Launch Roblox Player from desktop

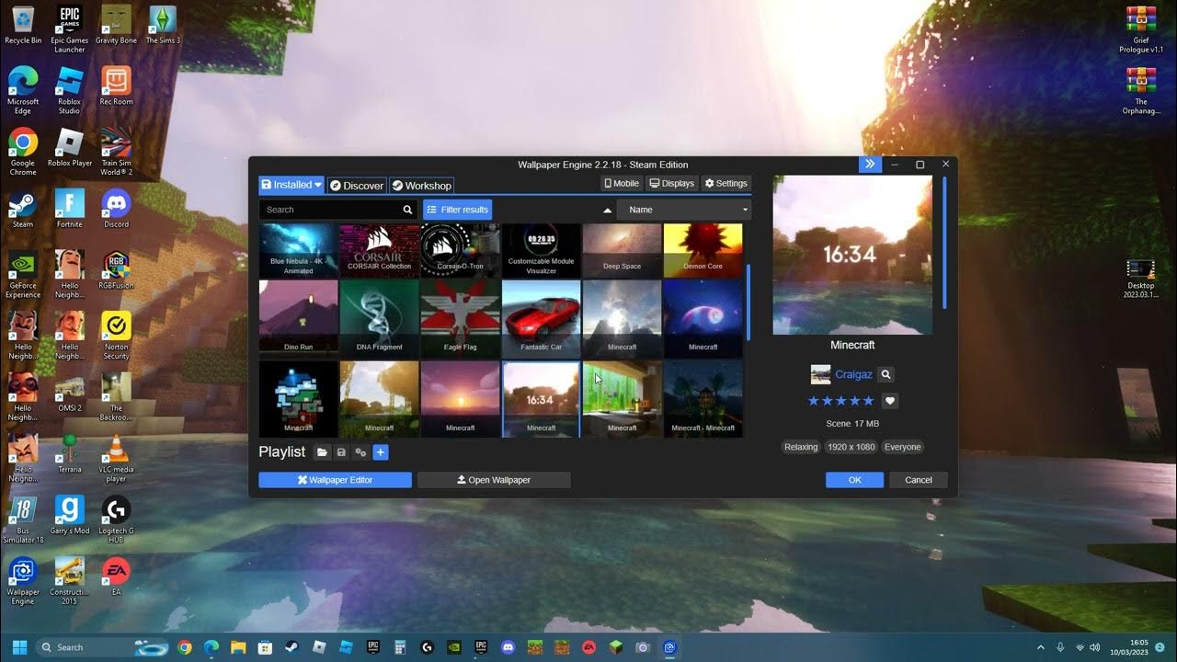69,147
